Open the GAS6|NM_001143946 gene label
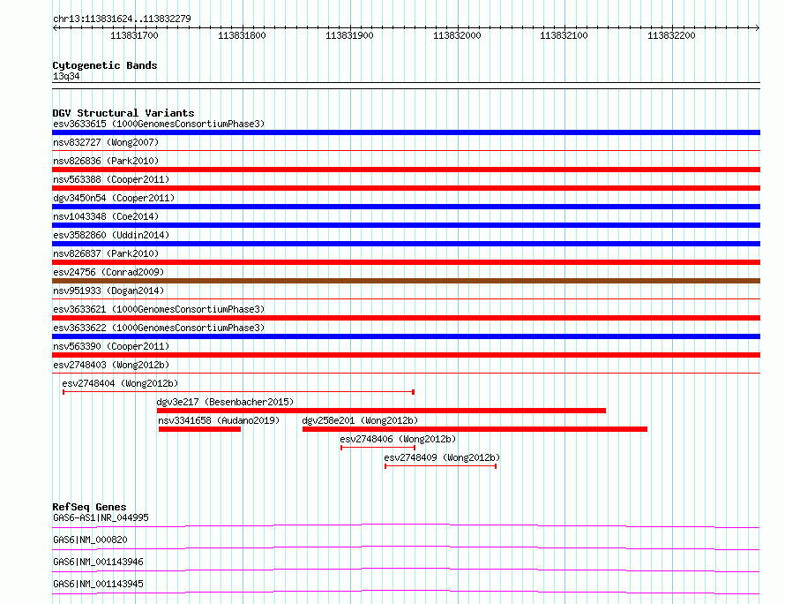Image resolution: width=785 pixels, height=604 pixels. [98, 562]
